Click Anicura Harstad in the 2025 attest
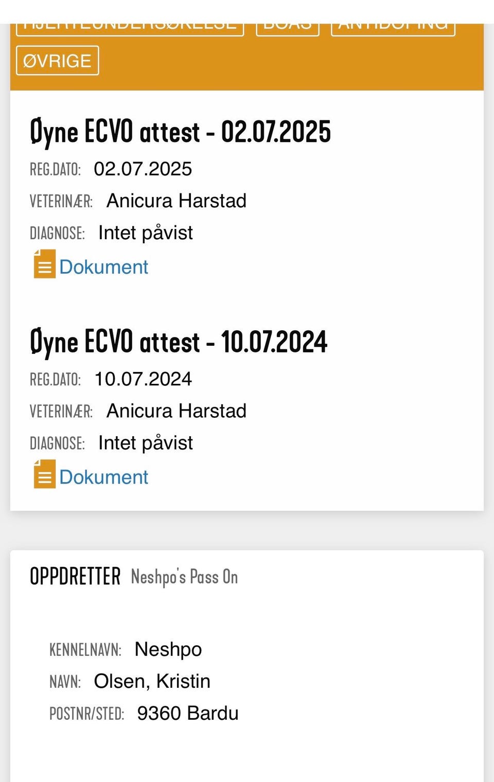This screenshot has height=782, width=494. (x=176, y=201)
